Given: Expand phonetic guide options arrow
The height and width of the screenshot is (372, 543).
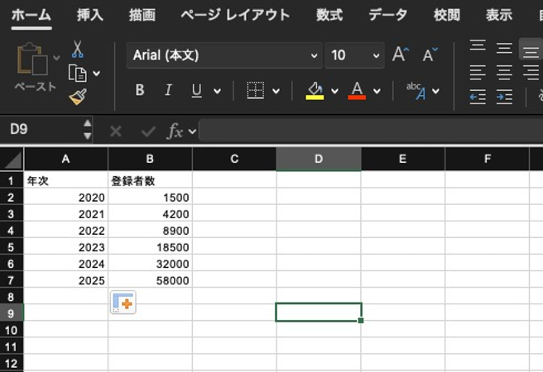Looking at the screenshot, I should (435, 91).
